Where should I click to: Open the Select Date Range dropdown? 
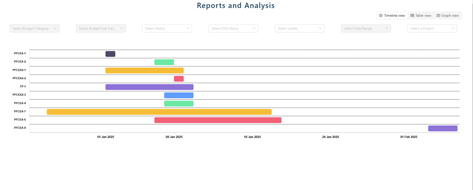pos(366,28)
